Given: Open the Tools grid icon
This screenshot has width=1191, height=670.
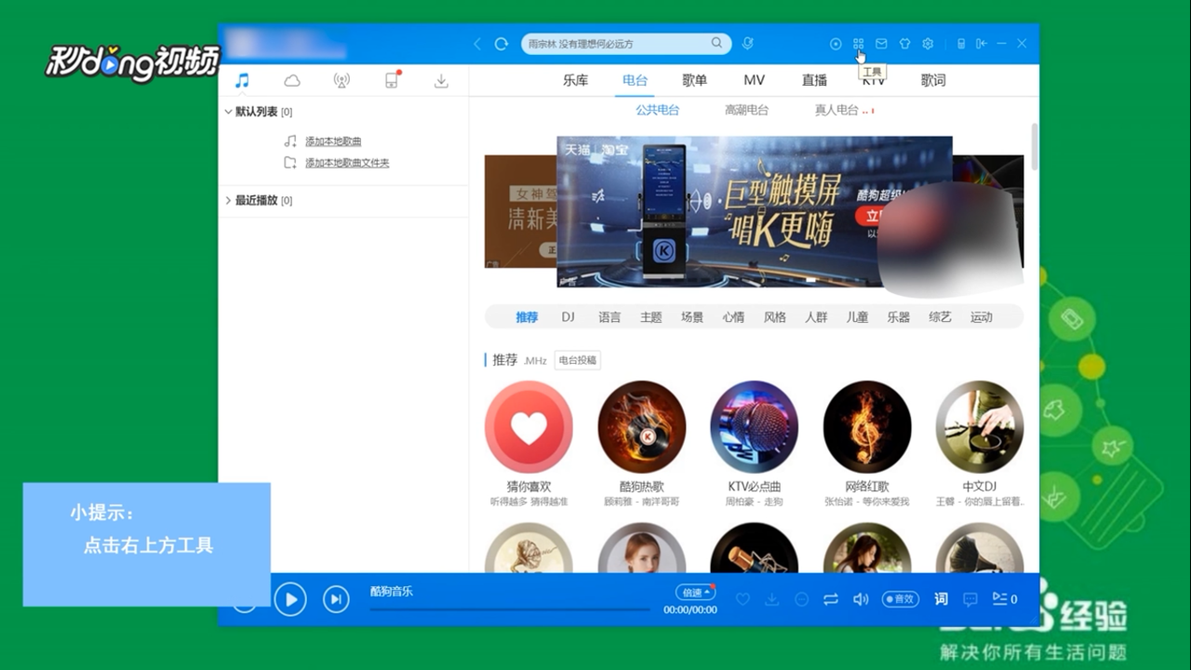Looking at the screenshot, I should pos(858,44).
